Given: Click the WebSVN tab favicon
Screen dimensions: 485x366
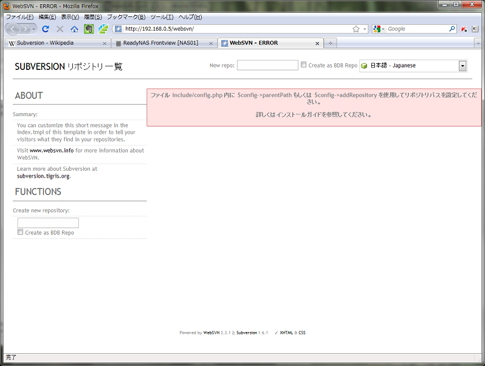Looking at the screenshot, I should (224, 43).
